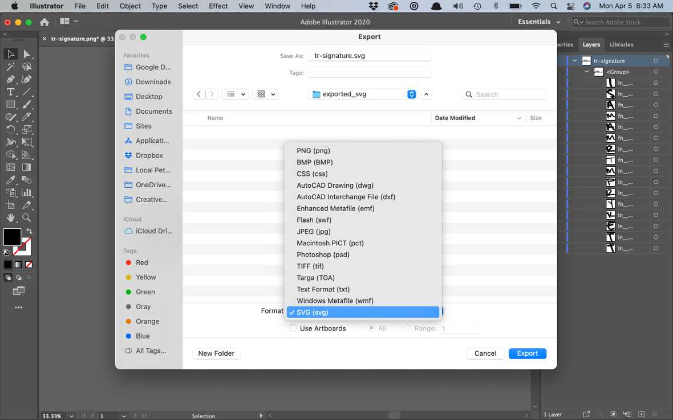Click the black fill color swatch

[x=13, y=237]
